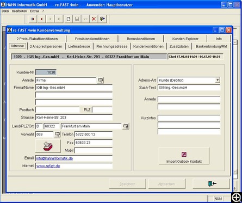This screenshot has height=203, width=242.
Task: Click the red telephone dial button
Action: coord(48,146)
